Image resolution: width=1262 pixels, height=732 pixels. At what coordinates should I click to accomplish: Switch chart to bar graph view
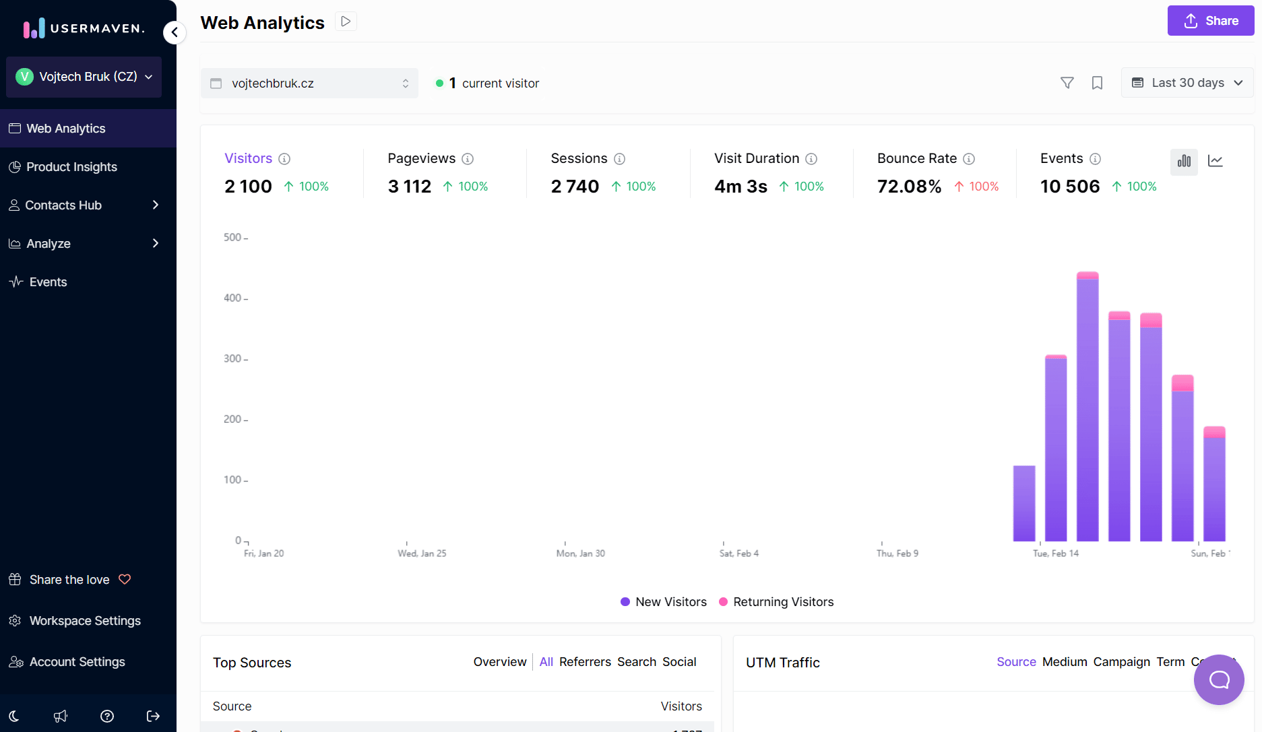click(1184, 161)
